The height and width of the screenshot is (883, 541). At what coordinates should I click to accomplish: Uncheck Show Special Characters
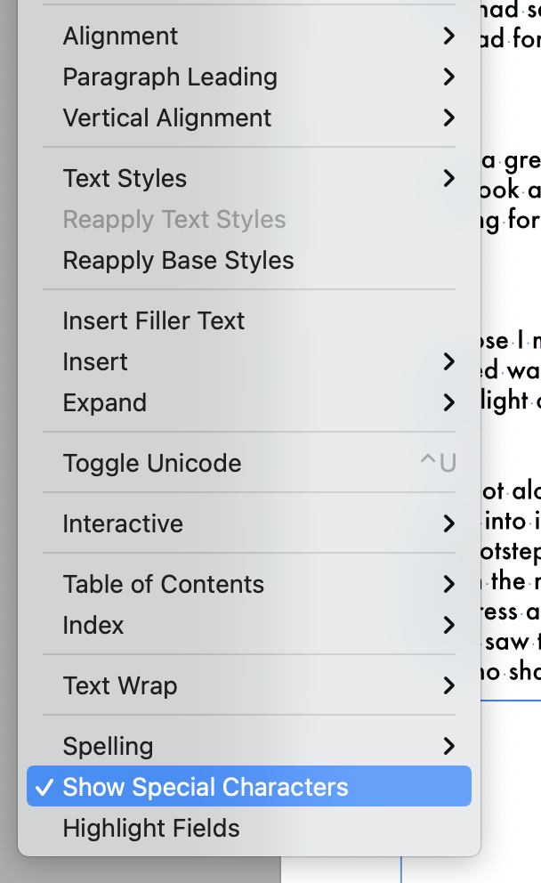tap(206, 788)
